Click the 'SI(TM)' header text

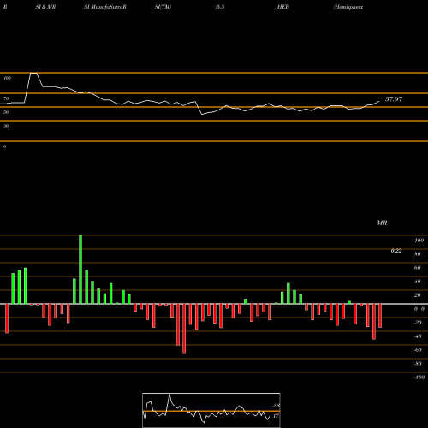(163, 7)
